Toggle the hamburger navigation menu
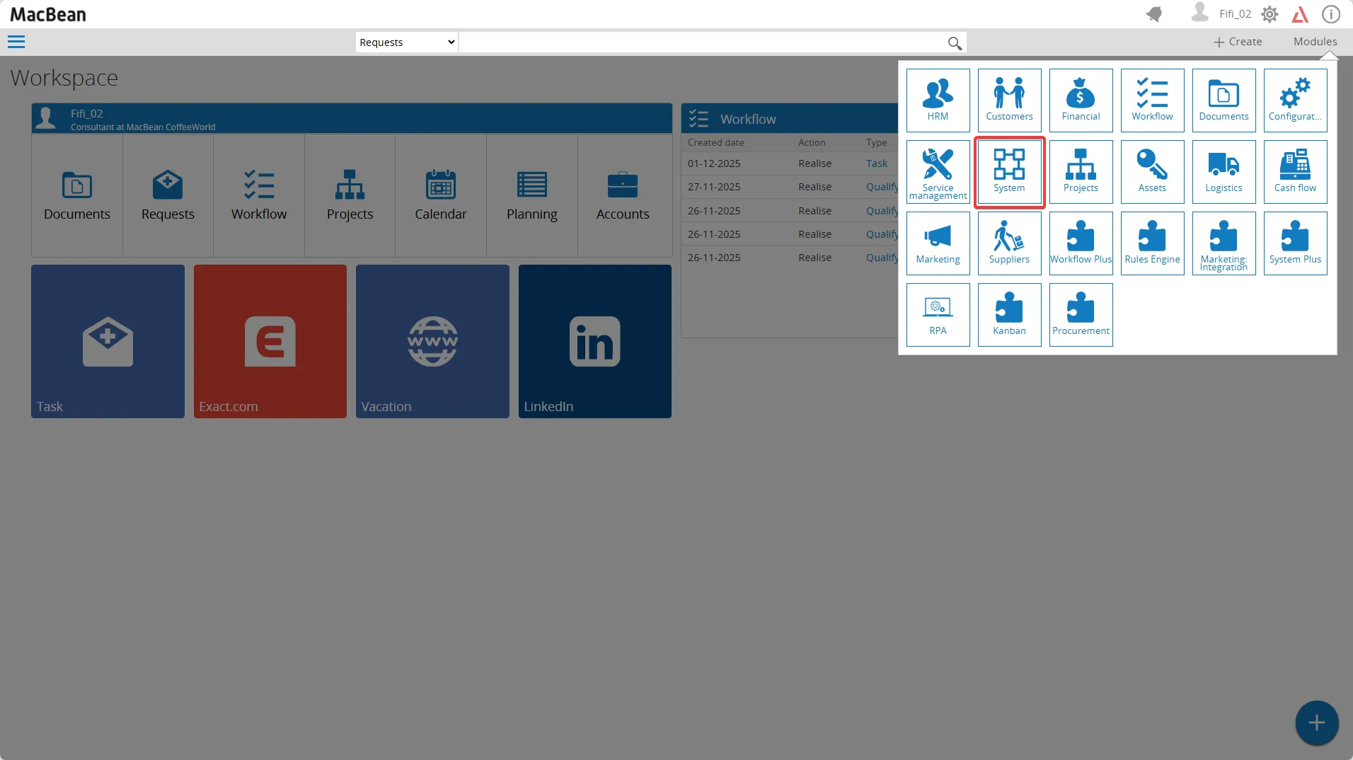Screen dimensions: 1353x760 pos(16,42)
